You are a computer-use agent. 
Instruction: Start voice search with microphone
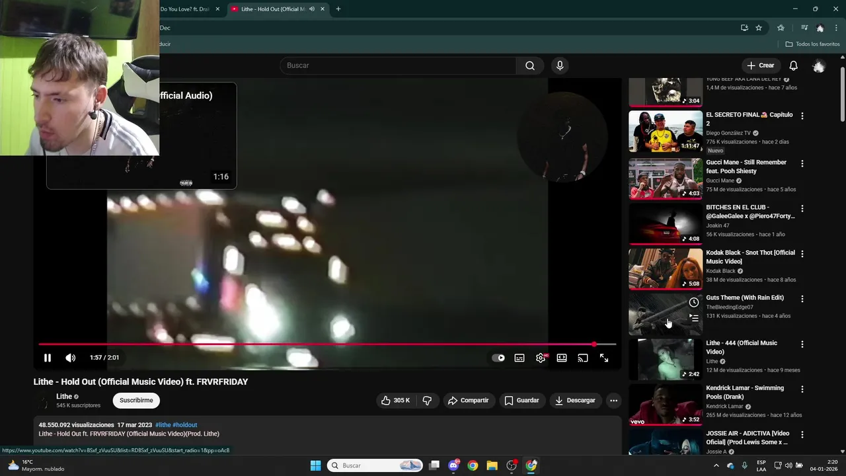(560, 65)
